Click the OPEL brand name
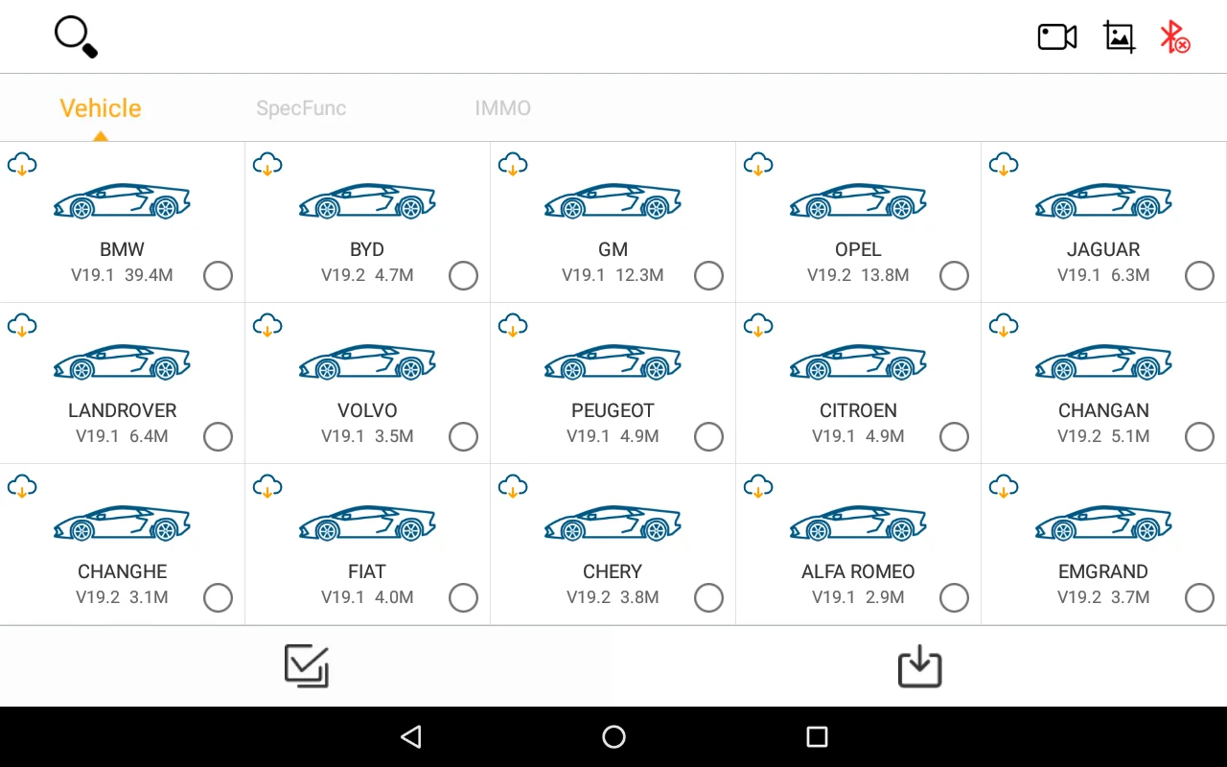Image resolution: width=1227 pixels, height=767 pixels. pyautogui.click(x=858, y=249)
